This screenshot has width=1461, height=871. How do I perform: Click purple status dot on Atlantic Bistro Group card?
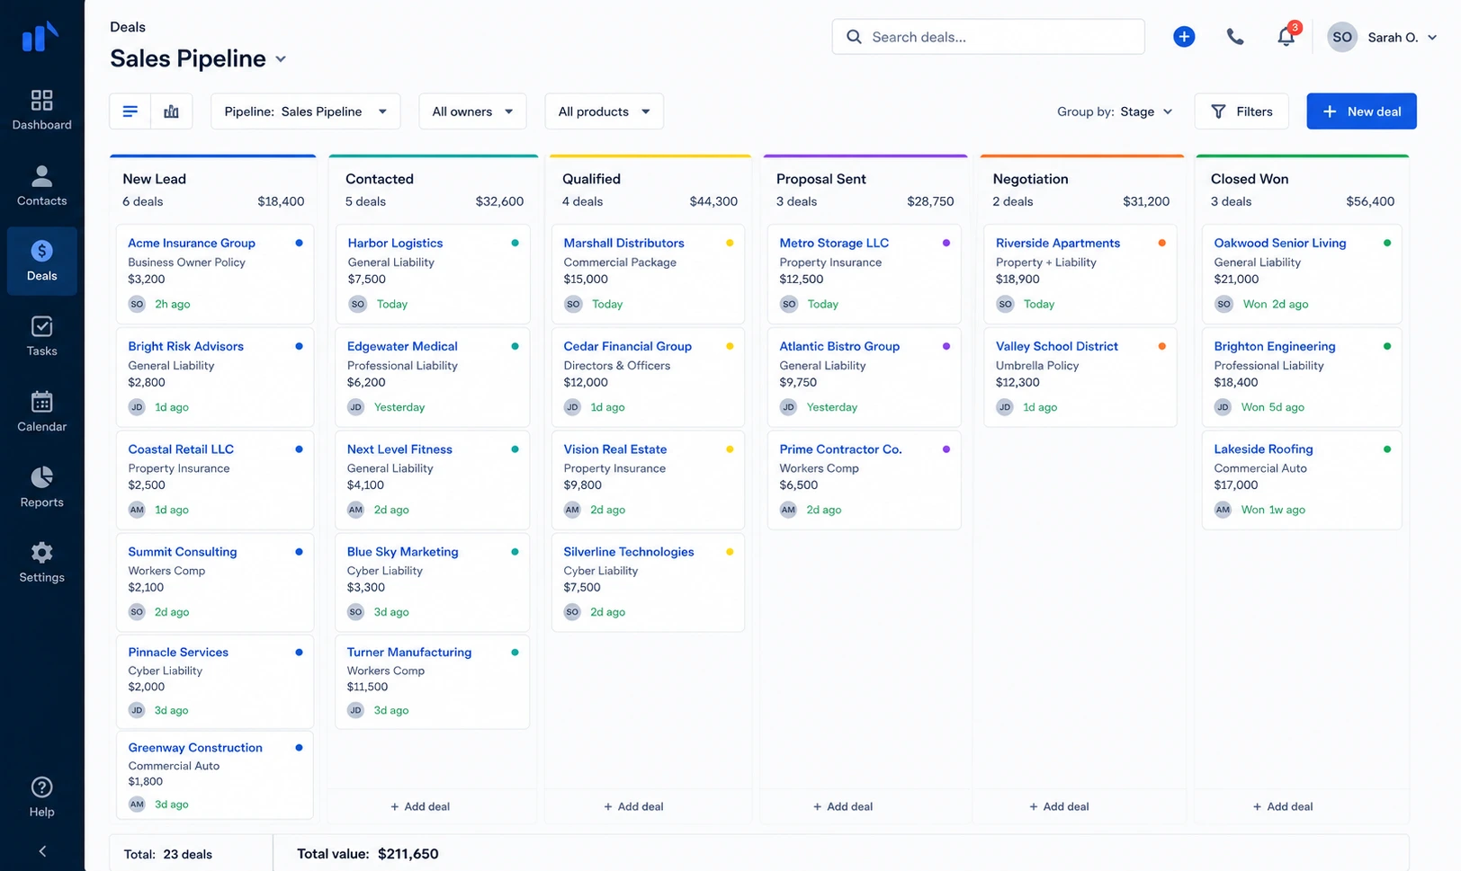pos(946,346)
